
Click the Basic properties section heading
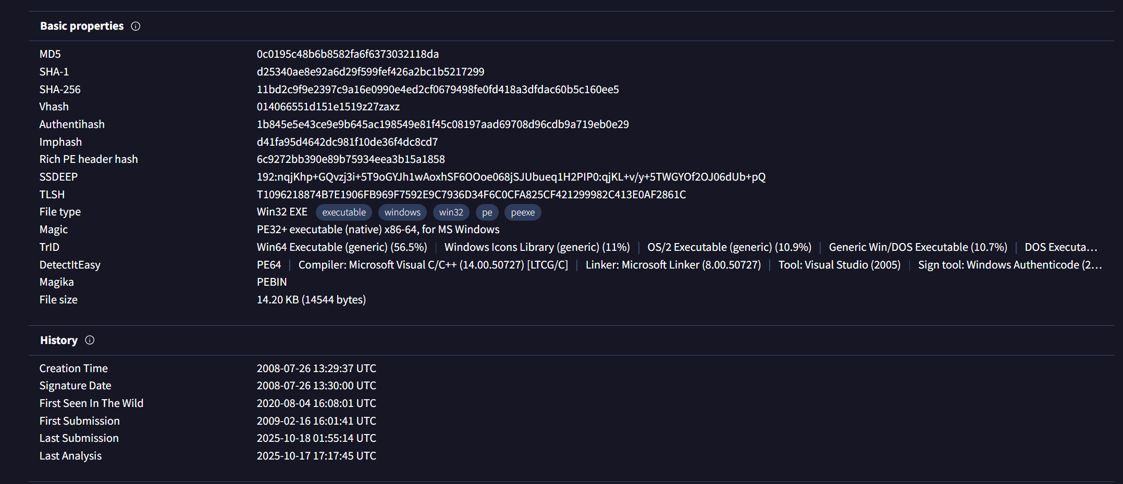82,26
